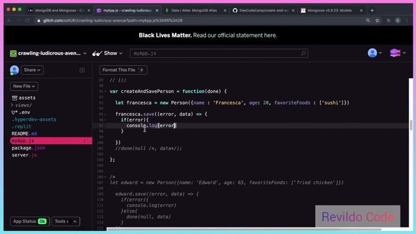Open the Share dropdown
The width and height of the screenshot is (416, 234).
tap(32, 70)
